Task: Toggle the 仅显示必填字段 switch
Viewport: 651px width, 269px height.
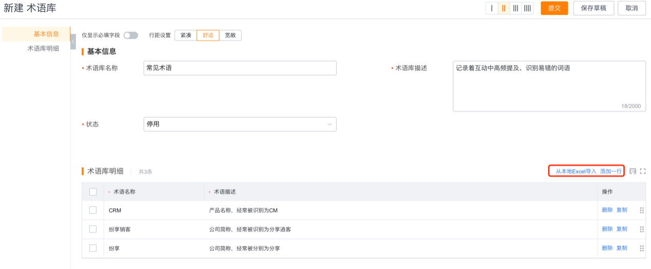Action: pos(130,35)
